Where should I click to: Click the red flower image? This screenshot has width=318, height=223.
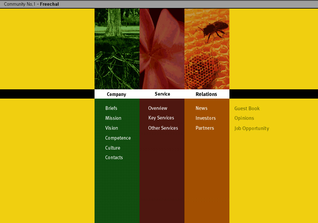pyautogui.click(x=162, y=49)
